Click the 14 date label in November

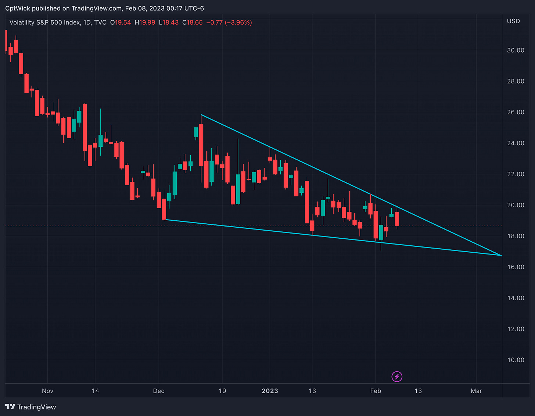(x=95, y=391)
